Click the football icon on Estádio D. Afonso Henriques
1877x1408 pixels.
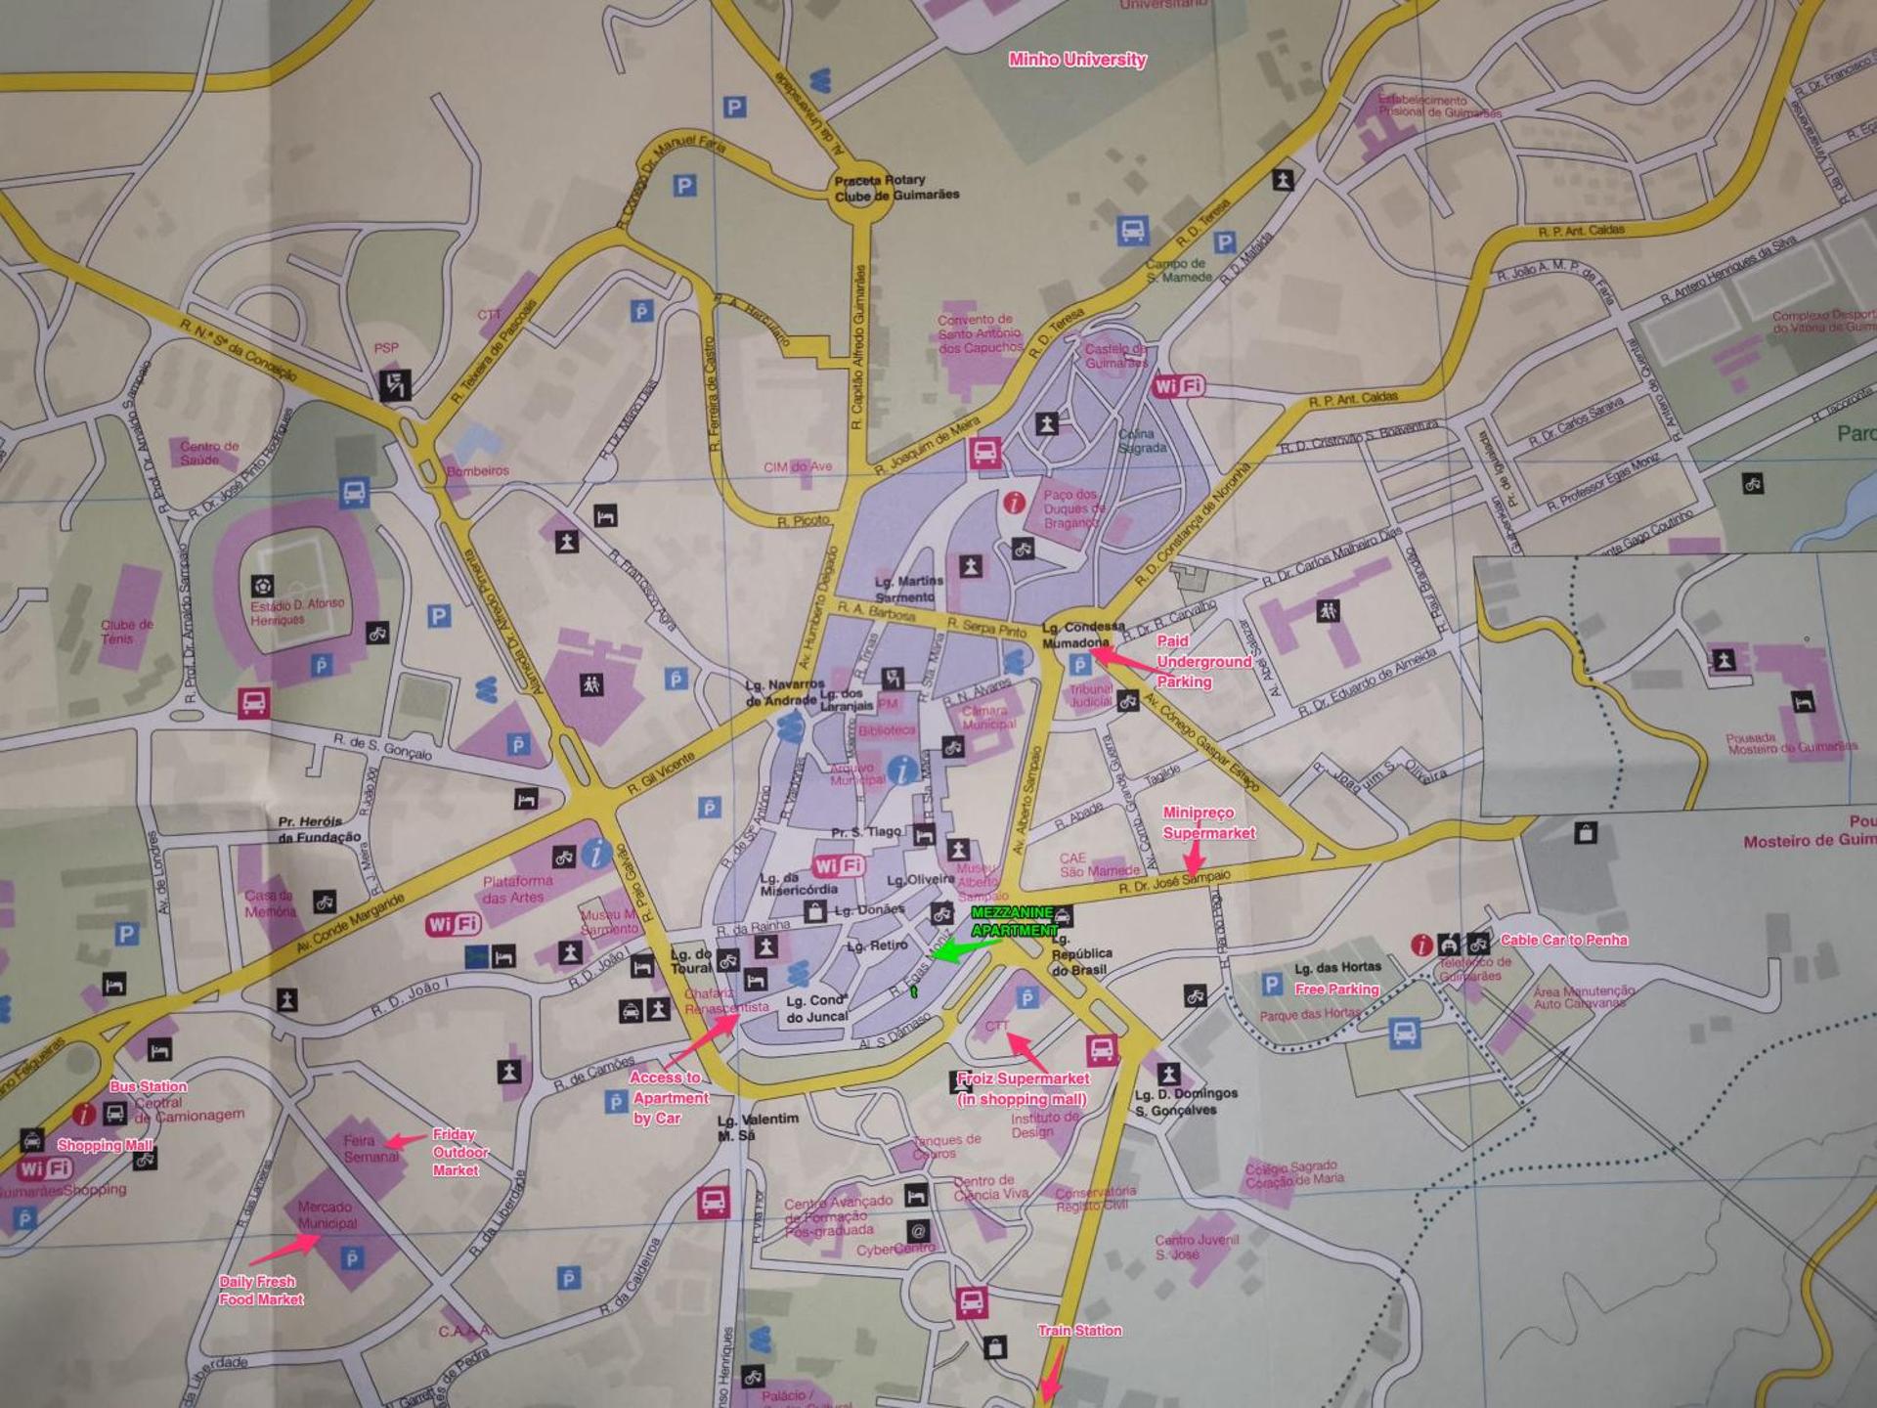point(262,586)
